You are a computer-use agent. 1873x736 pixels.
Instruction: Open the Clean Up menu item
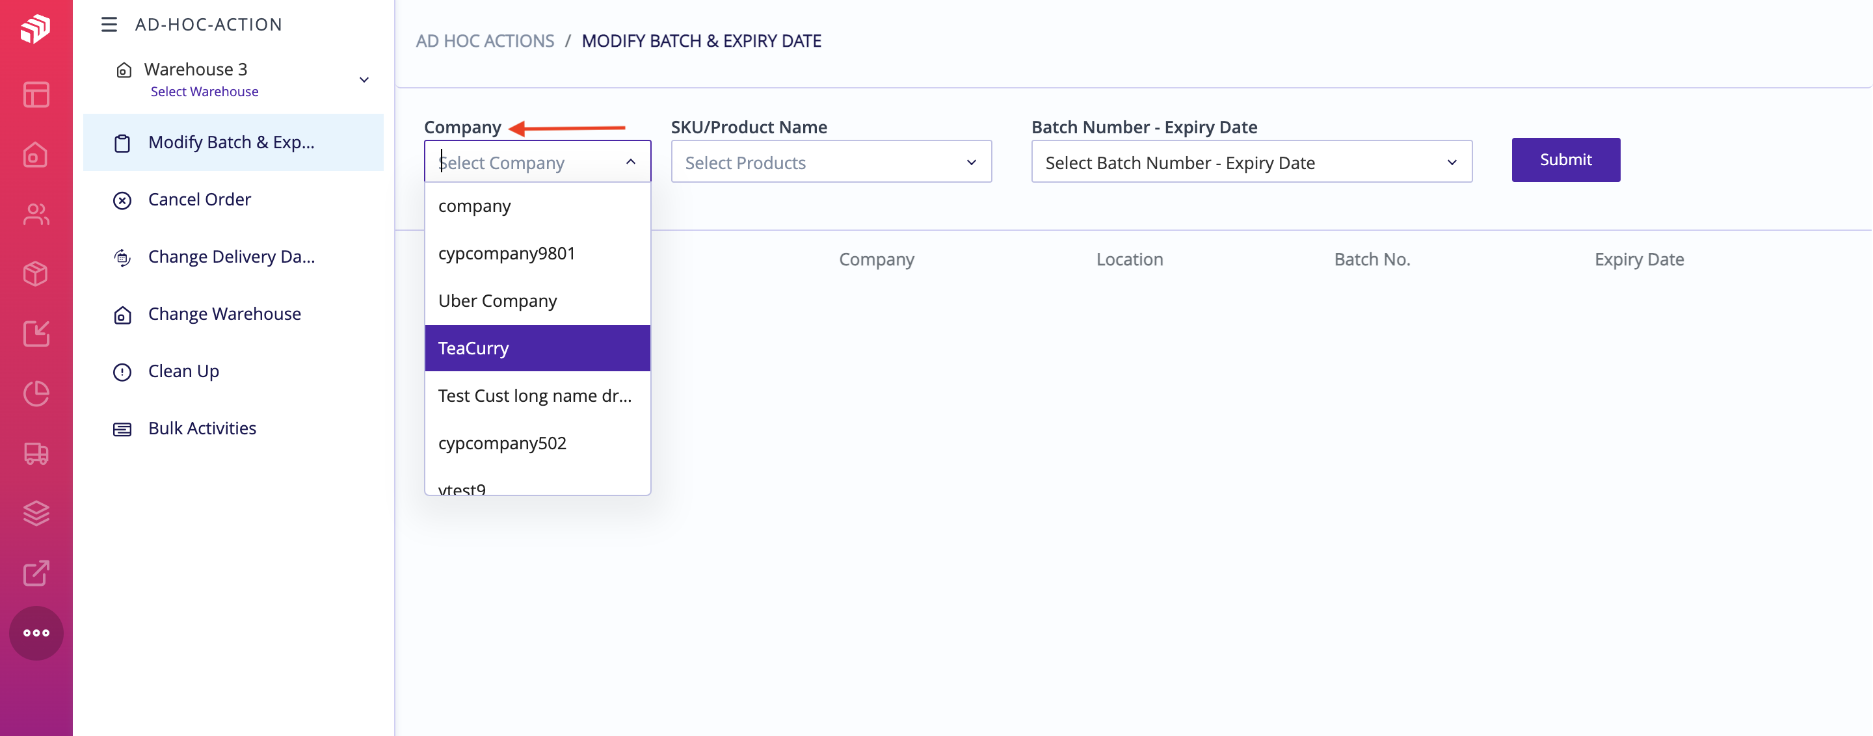[233, 371]
